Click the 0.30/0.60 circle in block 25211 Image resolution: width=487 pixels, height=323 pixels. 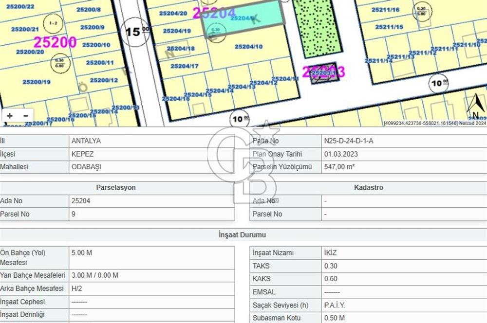pyautogui.click(x=422, y=11)
